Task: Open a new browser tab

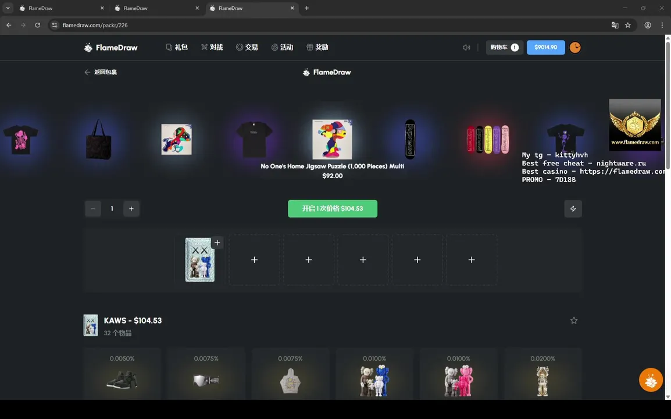Action: [306, 8]
